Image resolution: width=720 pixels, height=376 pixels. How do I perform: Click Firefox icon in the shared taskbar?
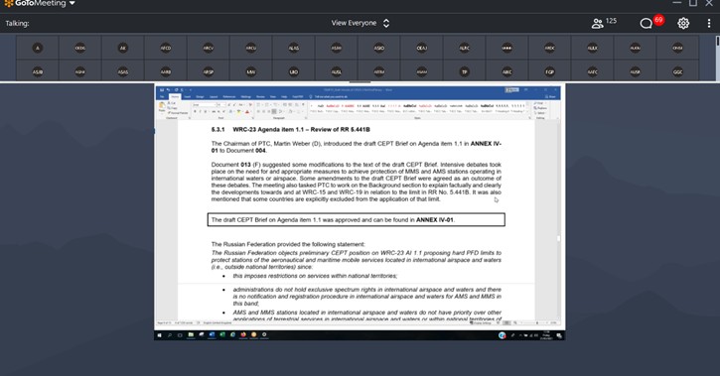tap(243, 334)
